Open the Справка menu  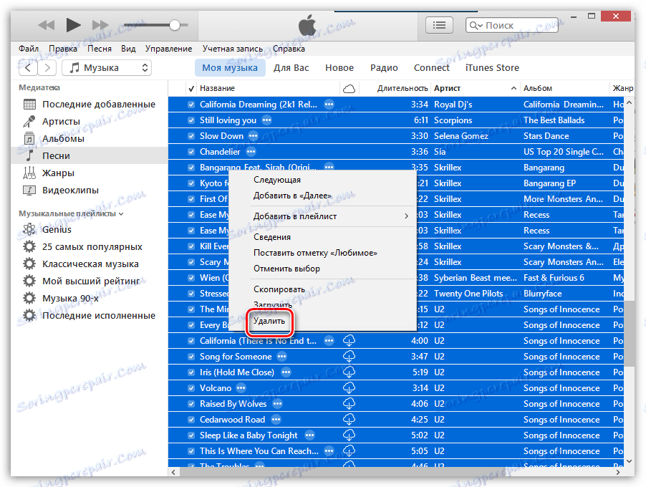[x=289, y=49]
